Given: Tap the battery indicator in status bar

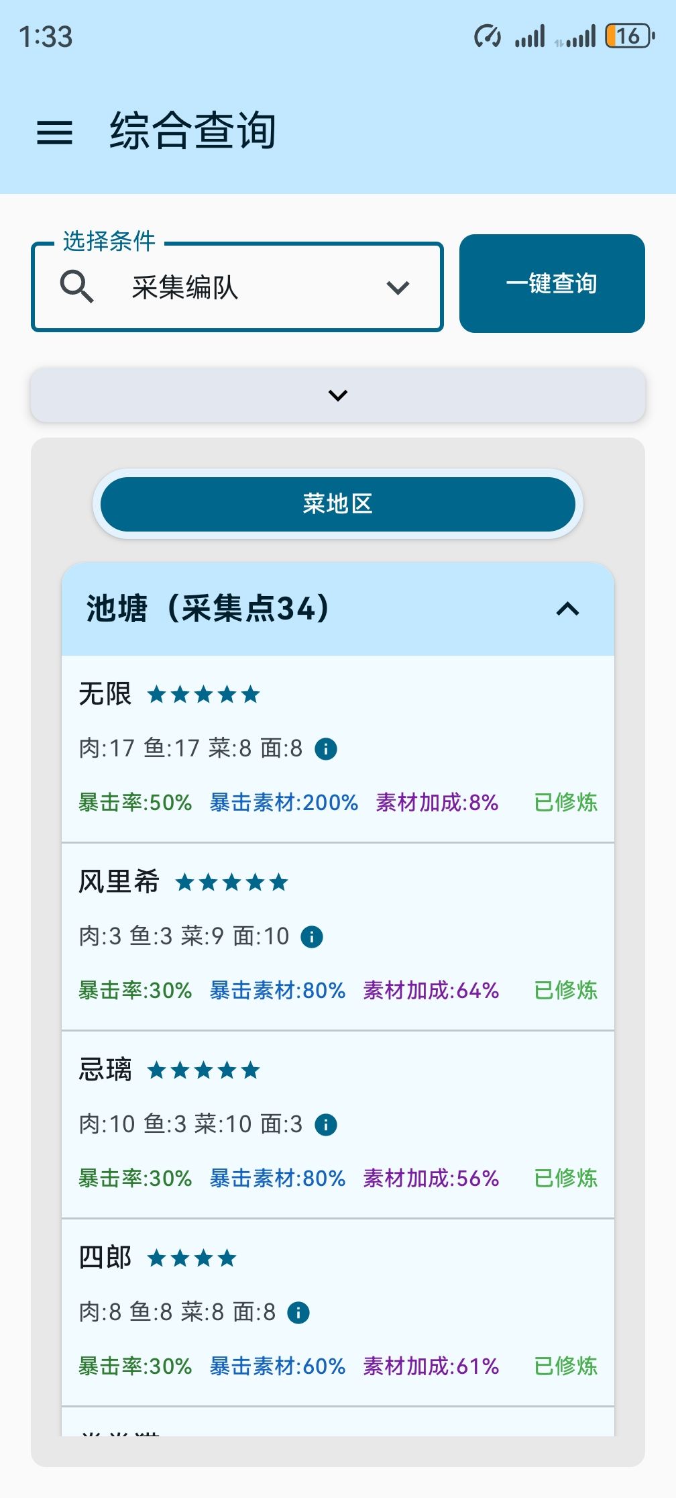Looking at the screenshot, I should [x=629, y=36].
